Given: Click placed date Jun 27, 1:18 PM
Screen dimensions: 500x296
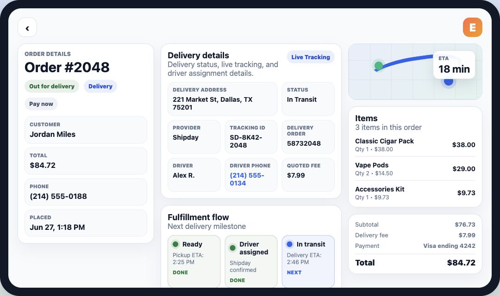Looking at the screenshot, I should coord(57,227).
